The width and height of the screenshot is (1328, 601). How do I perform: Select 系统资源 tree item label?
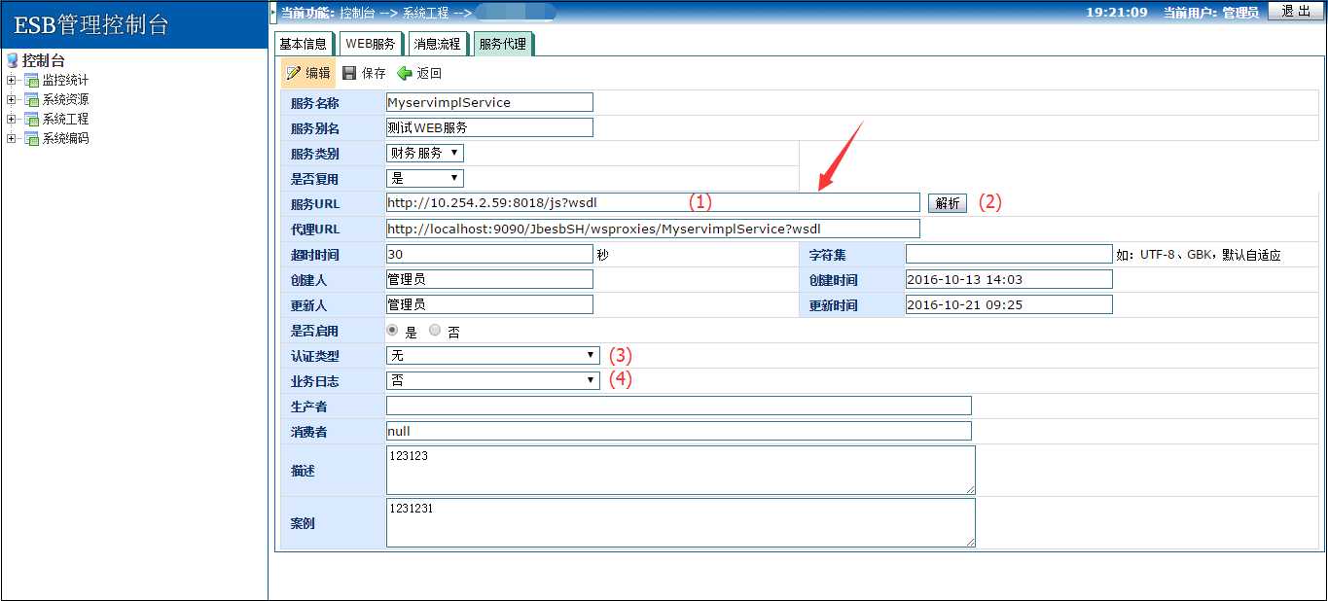pyautogui.click(x=65, y=99)
